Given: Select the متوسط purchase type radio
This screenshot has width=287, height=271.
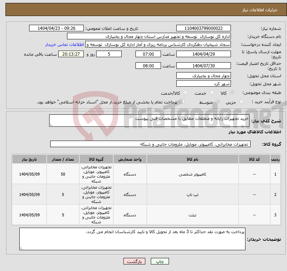Looking at the screenshot, I should tap(218, 102).
